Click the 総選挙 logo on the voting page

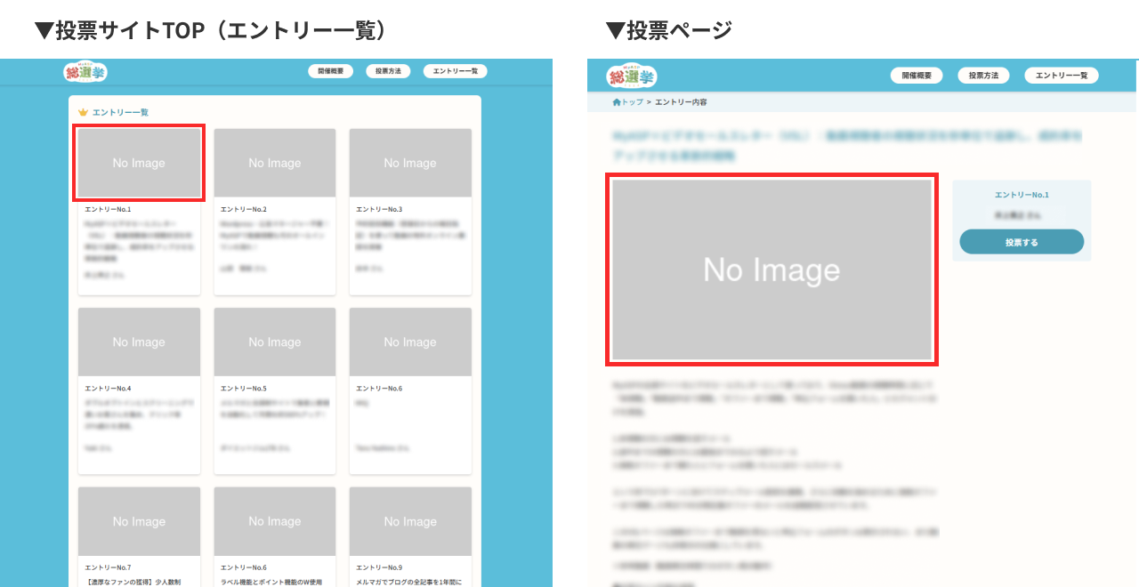631,75
